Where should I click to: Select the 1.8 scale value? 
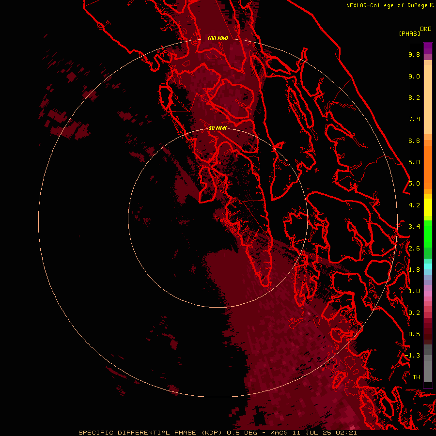coord(414,270)
